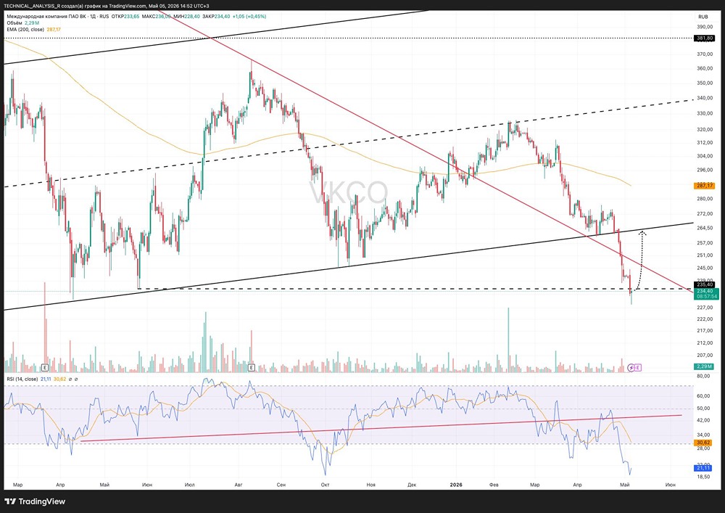This screenshot has height=513, width=725.
Task: Click the earnings E marker near April 2025
Action: (x=45, y=368)
